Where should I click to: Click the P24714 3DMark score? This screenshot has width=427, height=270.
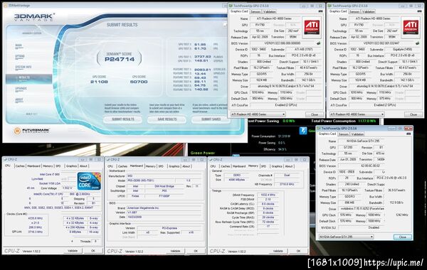(120, 60)
